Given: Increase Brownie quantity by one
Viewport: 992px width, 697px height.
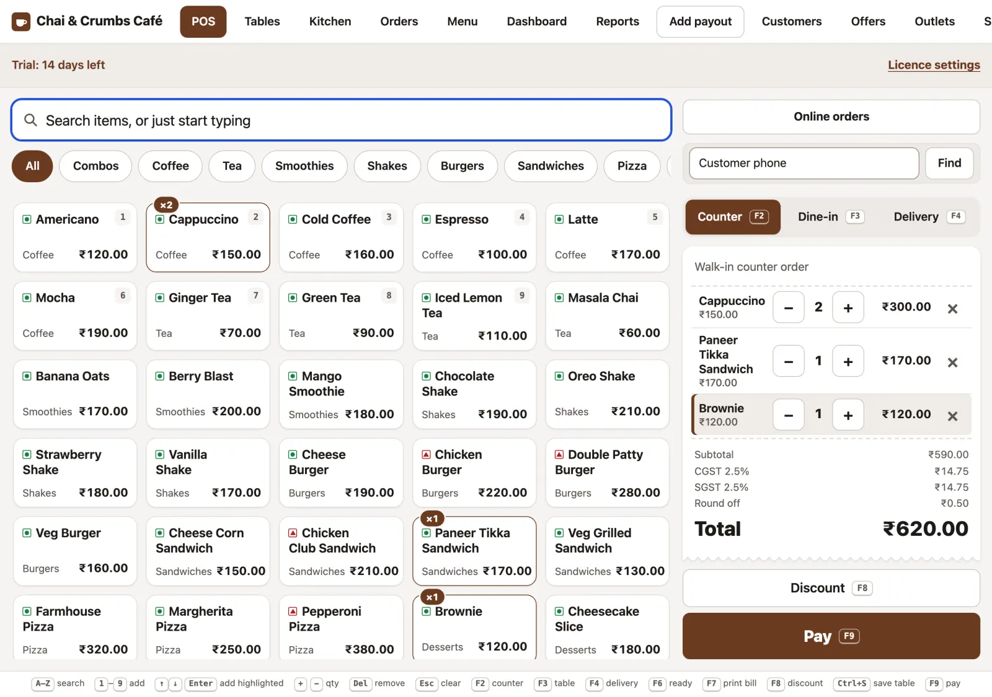Looking at the screenshot, I should click(x=848, y=415).
